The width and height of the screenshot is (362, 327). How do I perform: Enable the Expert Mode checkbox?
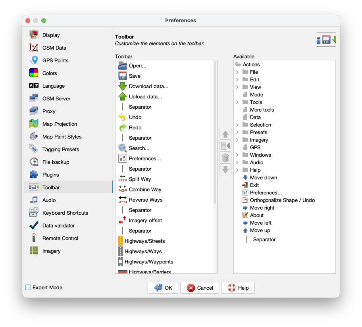click(x=28, y=287)
